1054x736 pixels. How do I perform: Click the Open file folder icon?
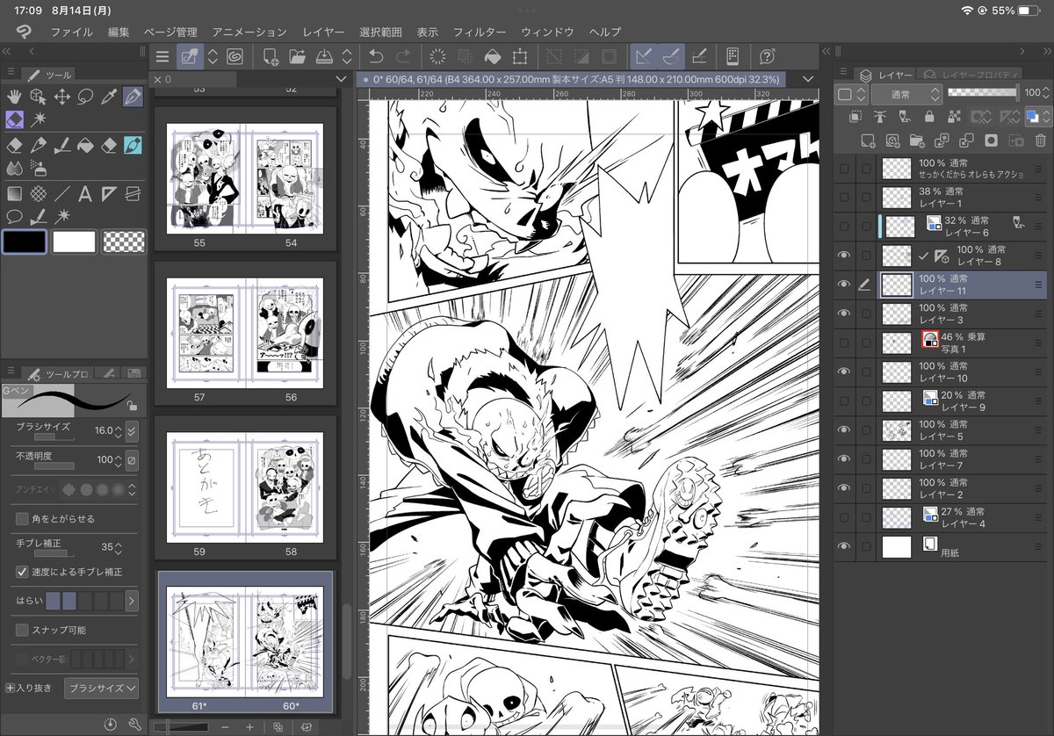click(x=297, y=57)
